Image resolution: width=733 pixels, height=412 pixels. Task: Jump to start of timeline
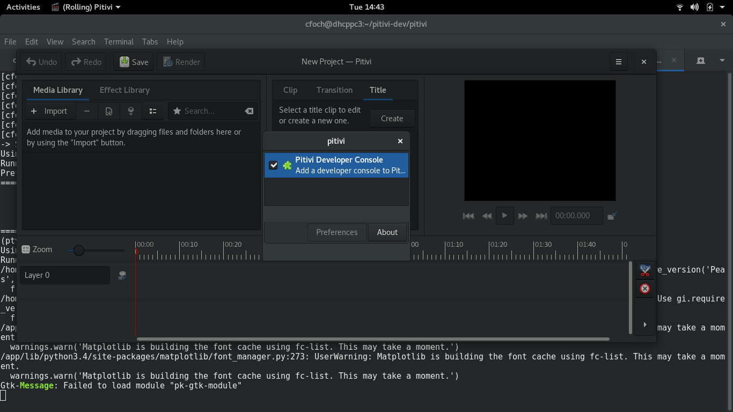[468, 216]
